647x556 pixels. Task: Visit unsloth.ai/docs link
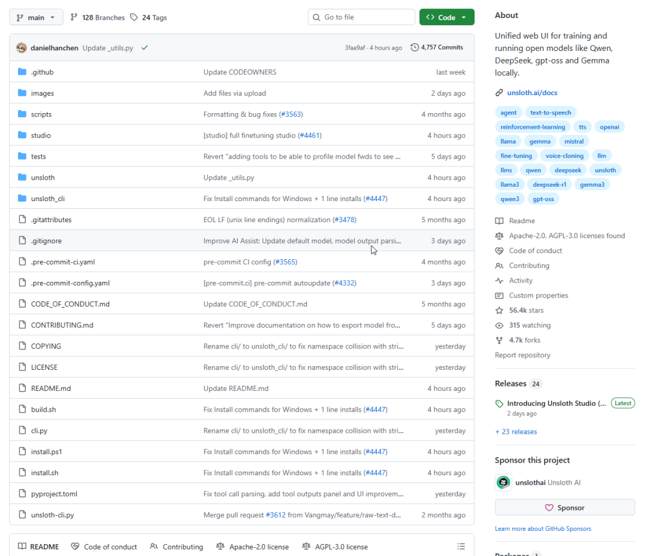(x=532, y=93)
